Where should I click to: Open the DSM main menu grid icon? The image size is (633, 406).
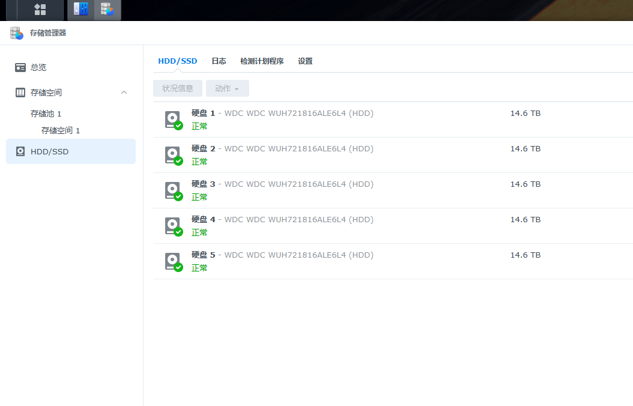[x=40, y=9]
